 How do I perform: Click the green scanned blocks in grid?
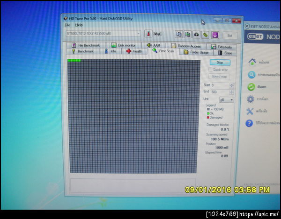pyautogui.click(x=74, y=61)
